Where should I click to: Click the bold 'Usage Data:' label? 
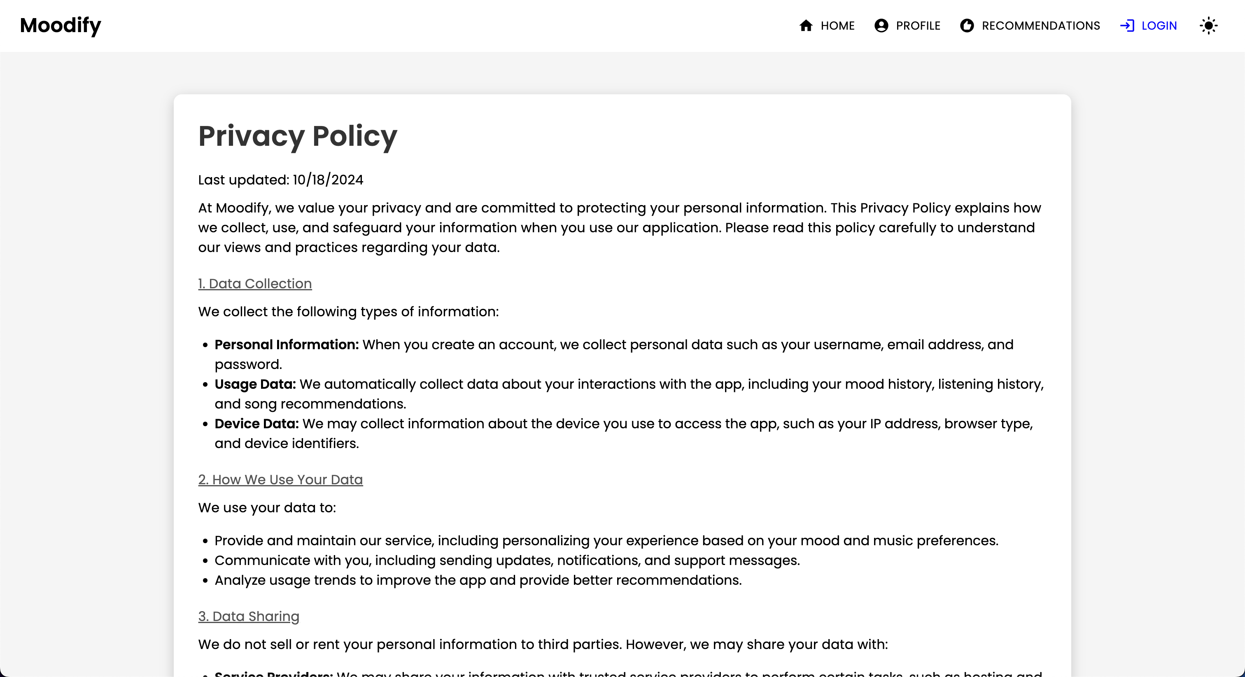coord(255,384)
